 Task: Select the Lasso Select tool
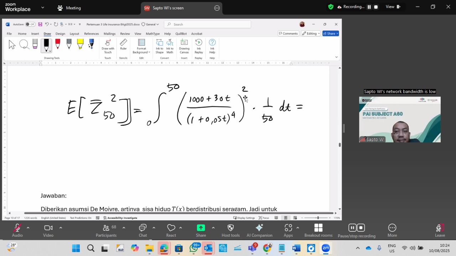24,45
